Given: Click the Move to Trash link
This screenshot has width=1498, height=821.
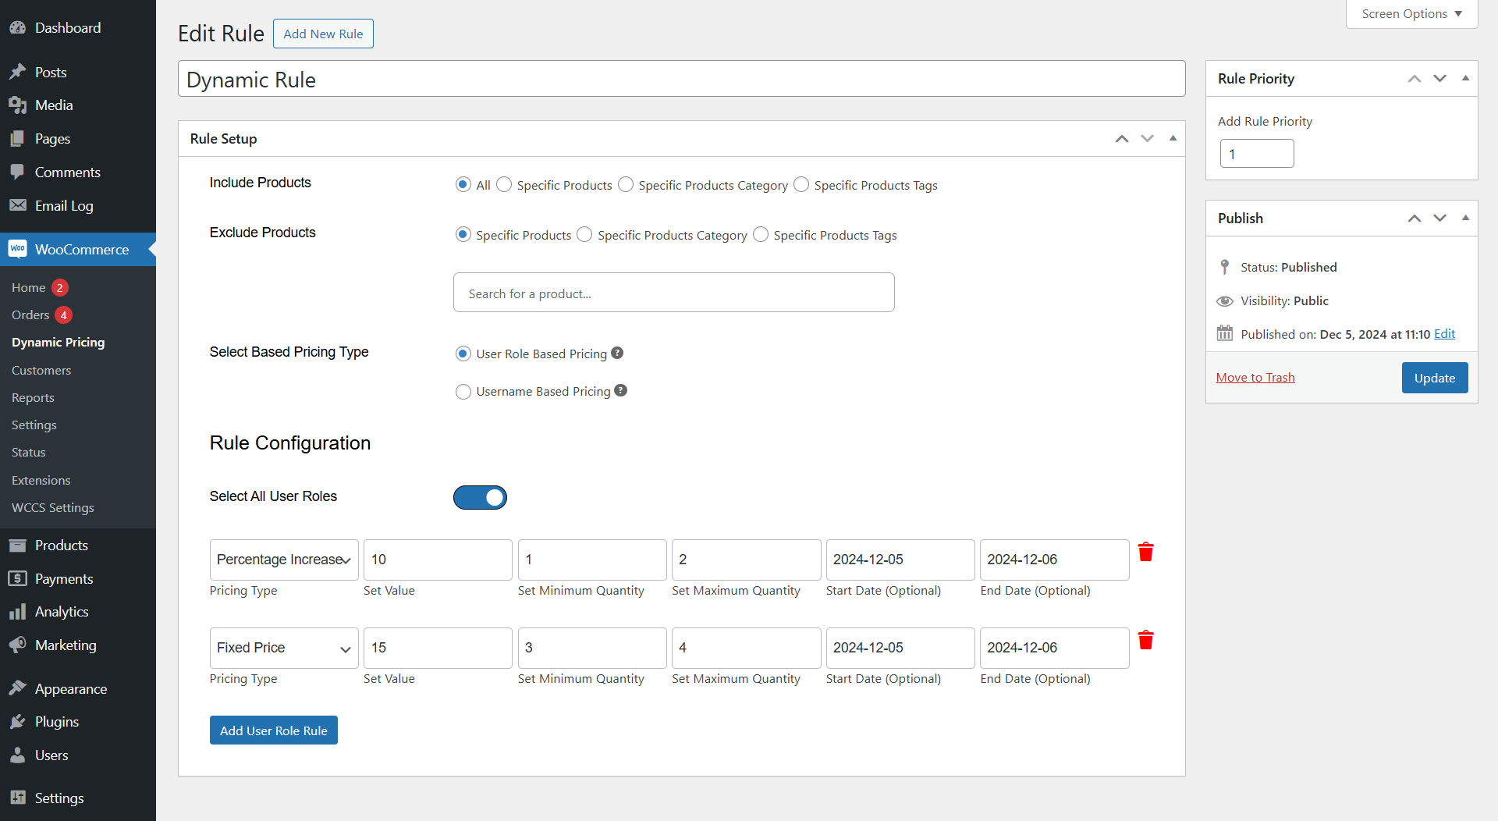Looking at the screenshot, I should pyautogui.click(x=1255, y=378).
